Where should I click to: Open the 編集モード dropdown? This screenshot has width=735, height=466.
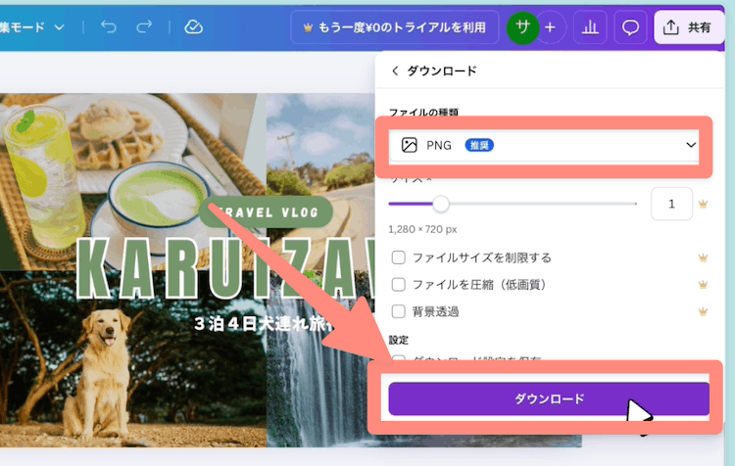tap(32, 27)
